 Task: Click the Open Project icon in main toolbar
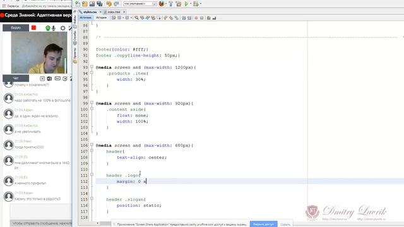pyautogui.click(x=92, y=4)
